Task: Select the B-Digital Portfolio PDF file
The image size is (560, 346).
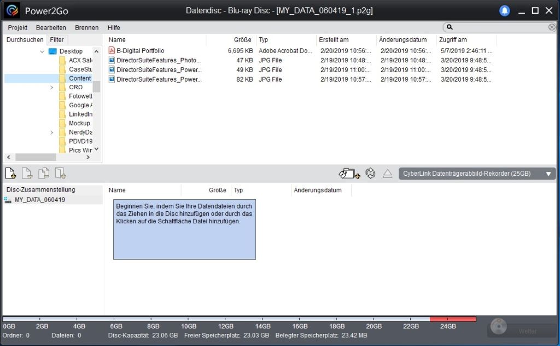Action: (x=140, y=51)
